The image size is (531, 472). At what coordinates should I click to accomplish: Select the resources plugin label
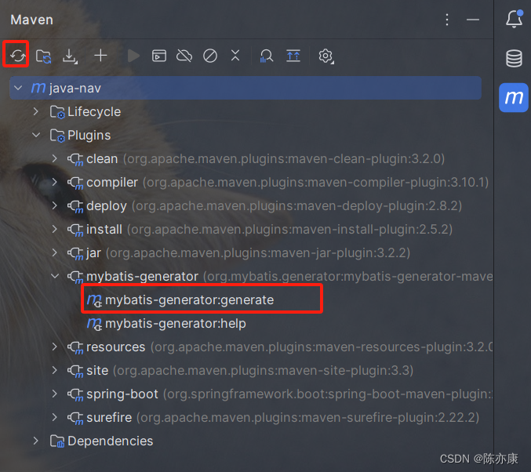point(116,347)
